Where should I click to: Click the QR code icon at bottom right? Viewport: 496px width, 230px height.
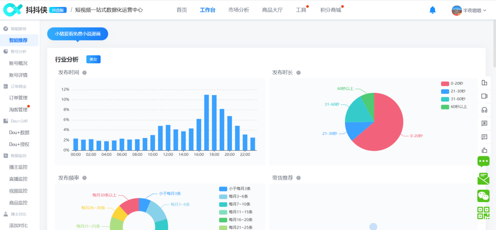click(483, 212)
